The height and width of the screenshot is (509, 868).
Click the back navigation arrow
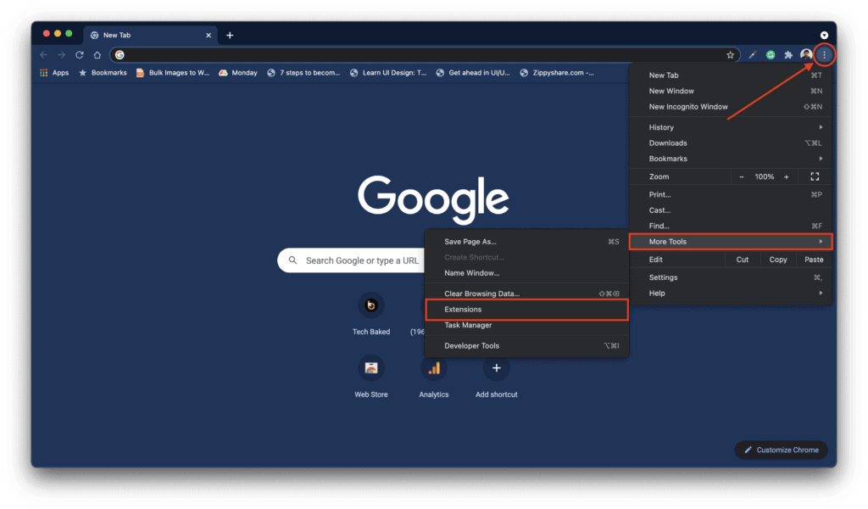coord(43,54)
